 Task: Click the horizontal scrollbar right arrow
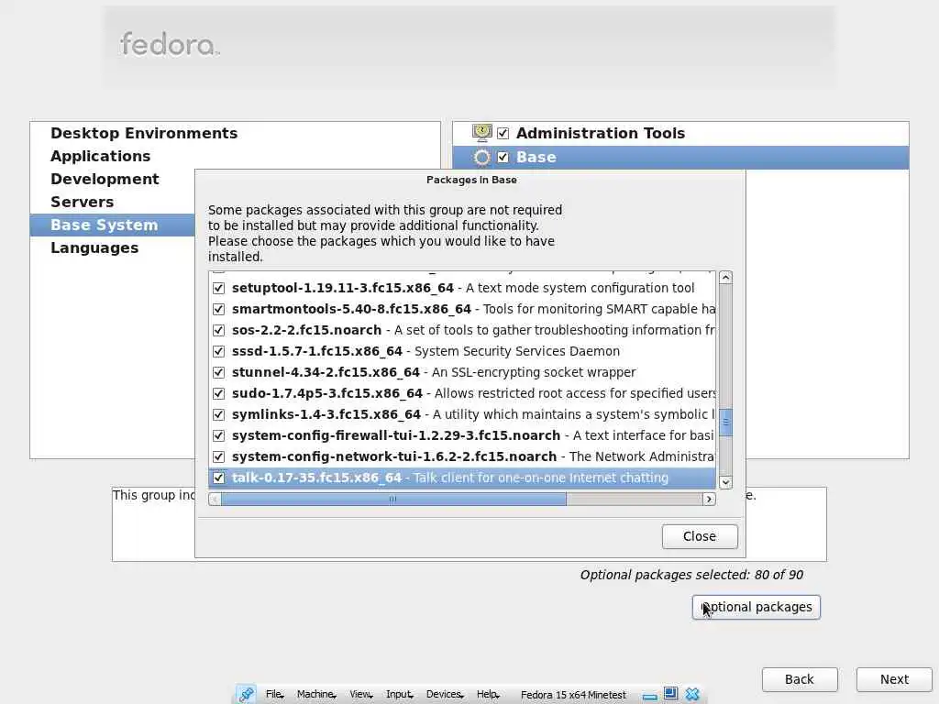[x=709, y=500]
